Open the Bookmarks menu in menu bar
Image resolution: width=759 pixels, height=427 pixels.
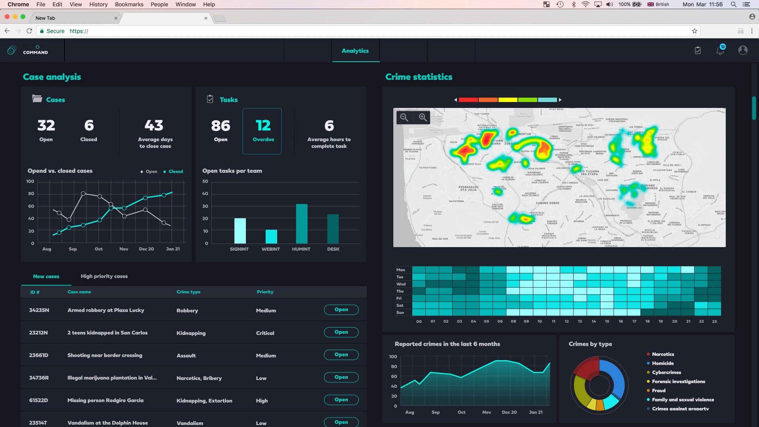(129, 4)
